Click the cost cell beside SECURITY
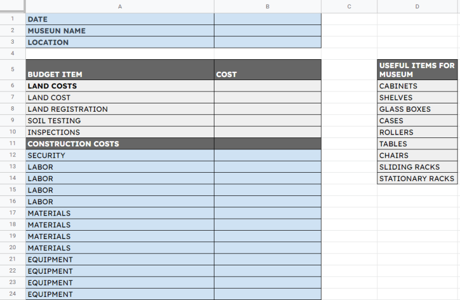 click(268, 155)
